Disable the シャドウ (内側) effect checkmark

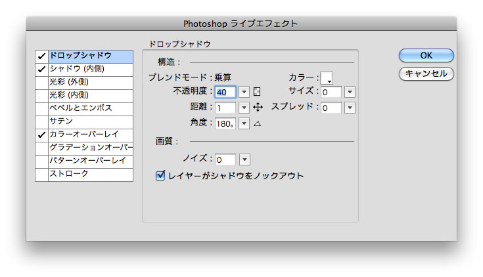pyautogui.click(x=41, y=69)
